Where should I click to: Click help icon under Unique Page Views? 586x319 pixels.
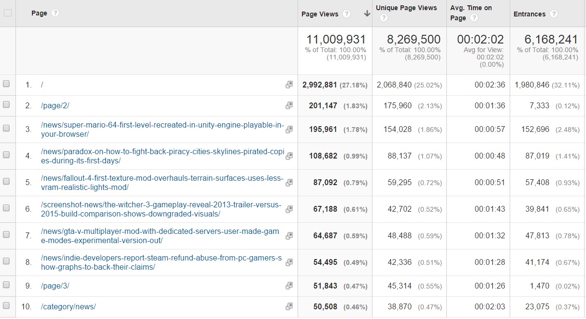click(x=383, y=18)
